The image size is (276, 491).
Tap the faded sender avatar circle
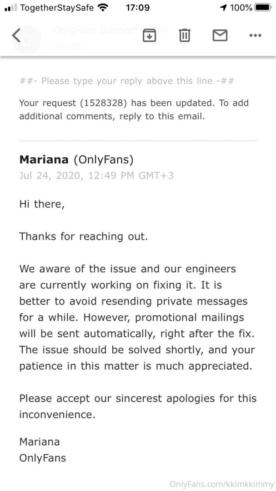[x=27, y=39]
